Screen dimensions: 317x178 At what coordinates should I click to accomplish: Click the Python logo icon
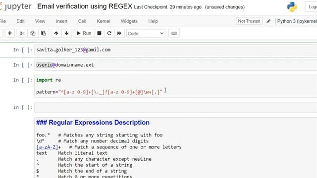[x=292, y=6]
